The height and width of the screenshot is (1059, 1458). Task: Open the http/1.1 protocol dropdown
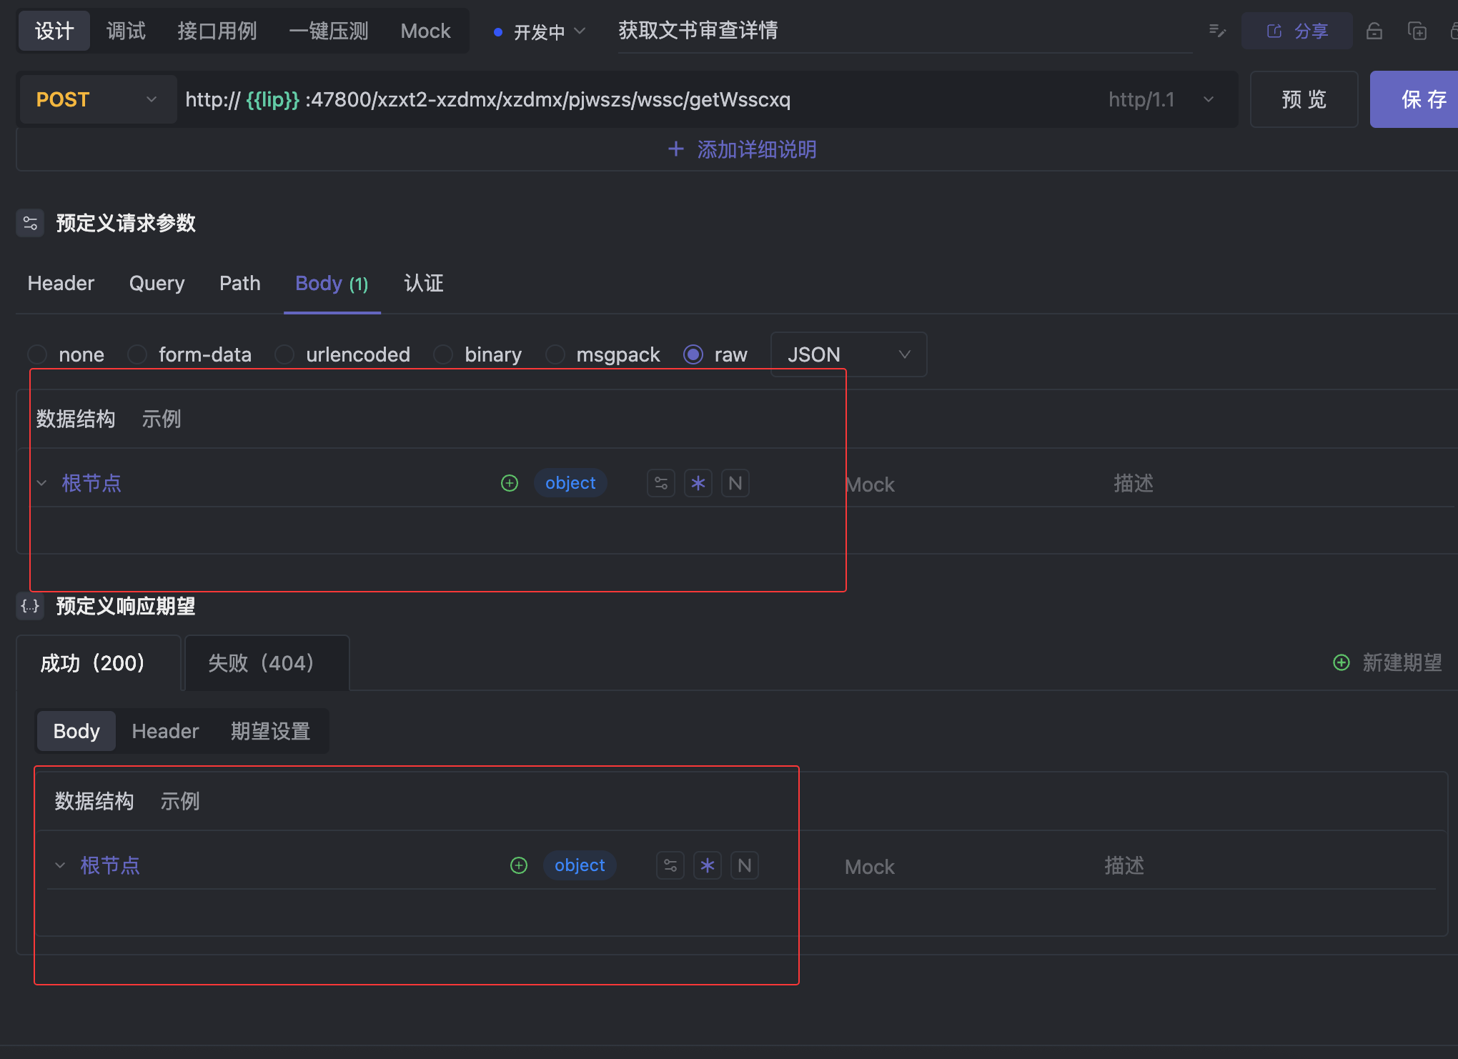tap(1161, 99)
